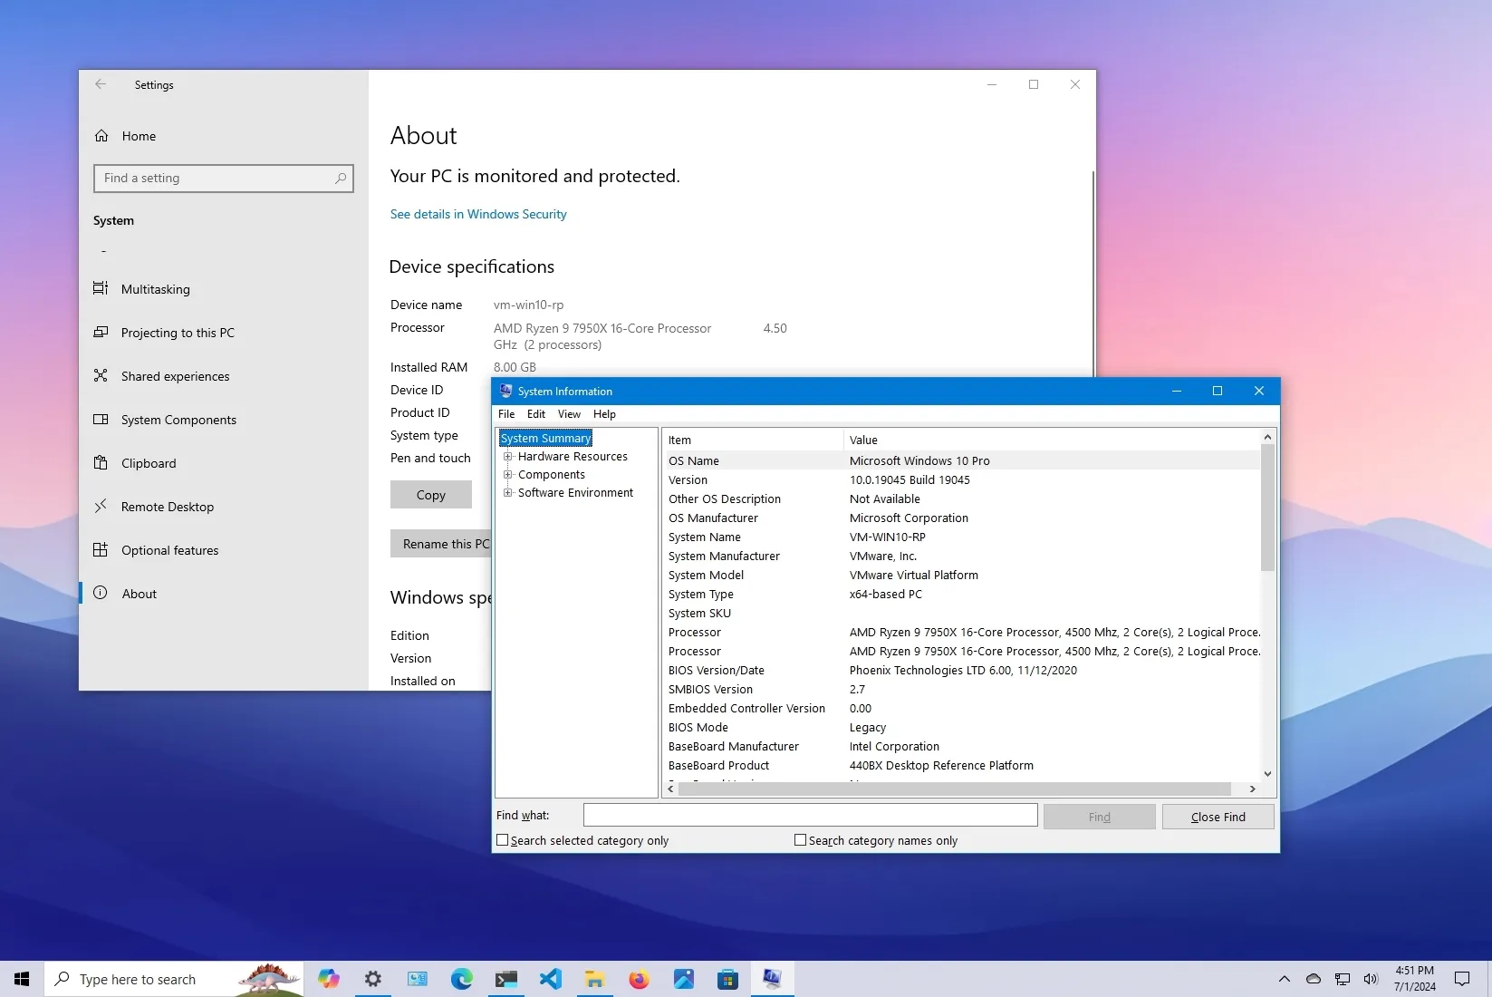Expand the Hardware Resources tree node
1492x997 pixels.
click(508, 456)
